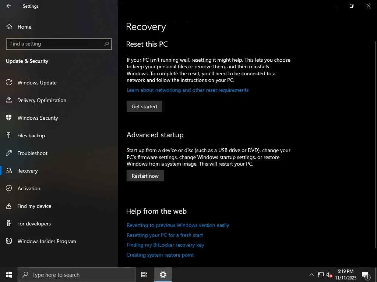Click the Recovery sidebar icon

pos(9,170)
